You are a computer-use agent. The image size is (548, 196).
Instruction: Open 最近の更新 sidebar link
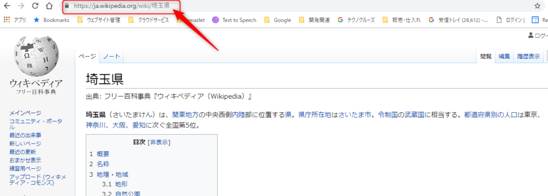coord(22,152)
